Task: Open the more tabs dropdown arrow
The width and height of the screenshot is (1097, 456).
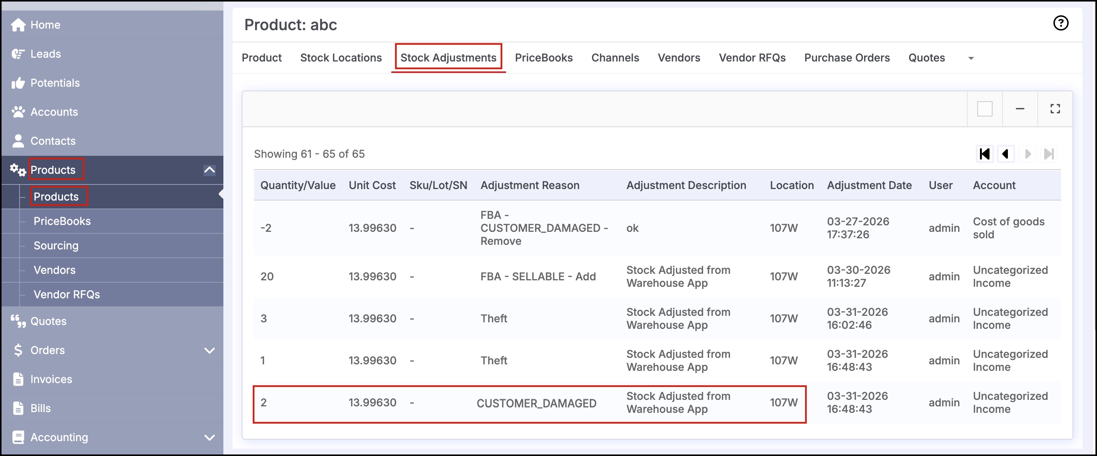Action: tap(971, 58)
